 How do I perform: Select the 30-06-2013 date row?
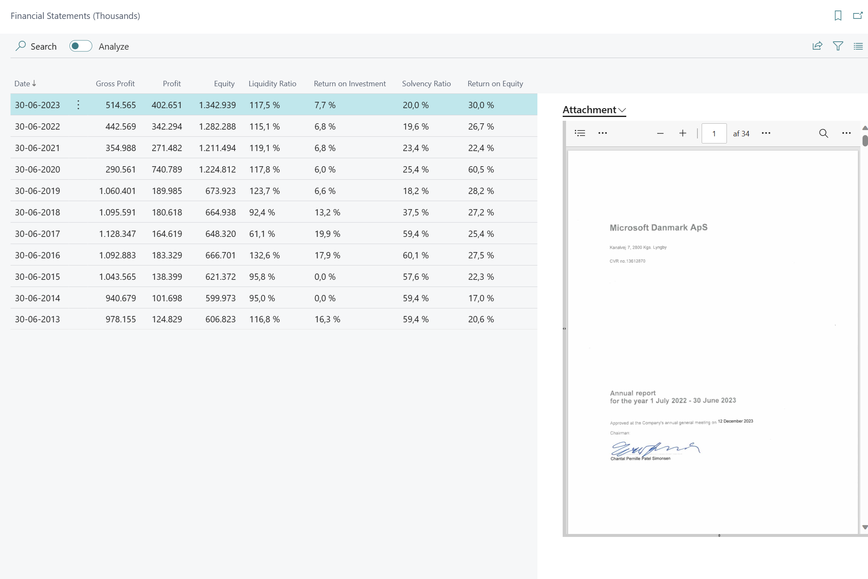[x=274, y=319]
